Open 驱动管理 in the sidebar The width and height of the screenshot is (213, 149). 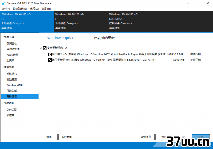(12, 79)
